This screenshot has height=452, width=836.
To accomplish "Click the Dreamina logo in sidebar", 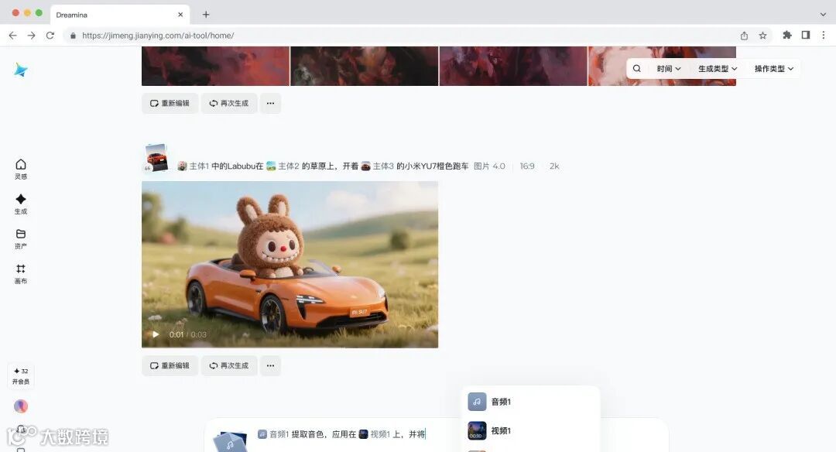I will [21, 70].
